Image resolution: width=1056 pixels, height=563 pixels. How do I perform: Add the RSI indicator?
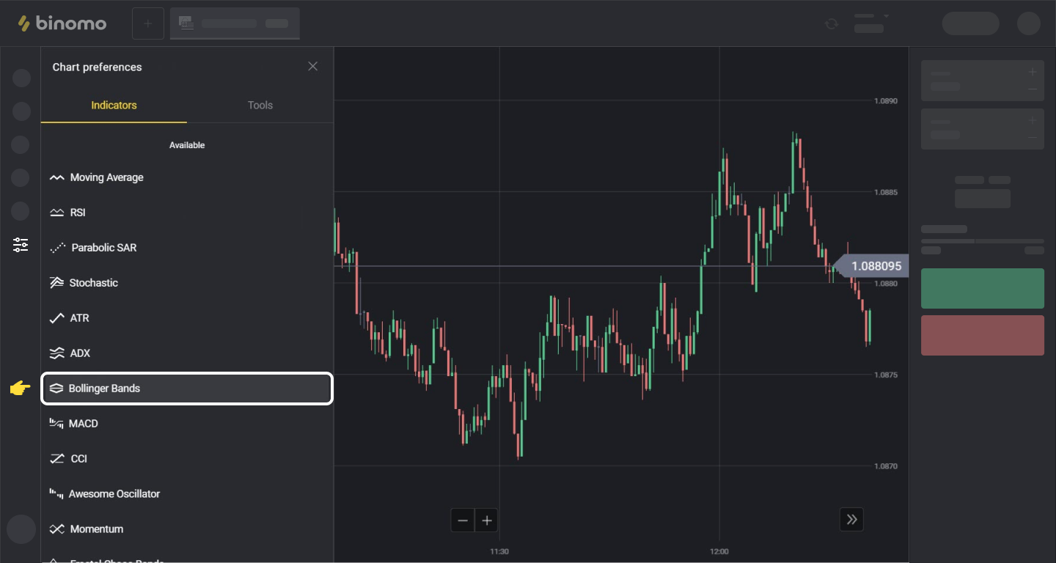click(x=187, y=213)
